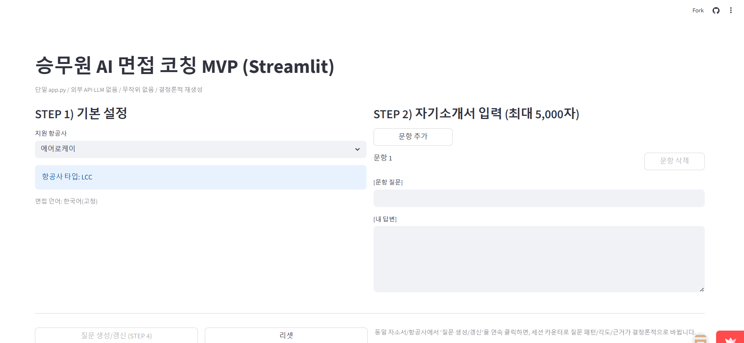Viewport: 744px width, 343px height.
Task: Click the 면접 언어: 한국어(고정) caption
Action: [x=66, y=201]
